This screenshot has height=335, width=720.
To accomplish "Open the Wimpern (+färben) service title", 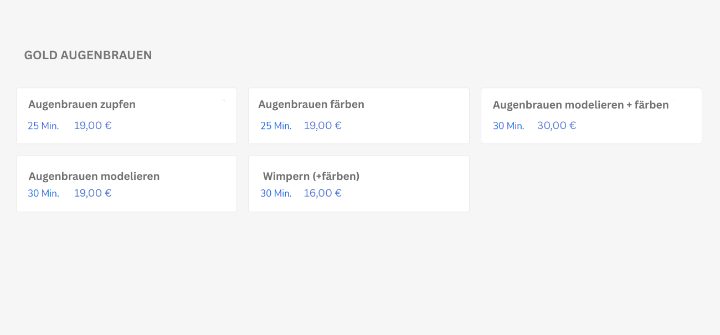I will point(311,176).
